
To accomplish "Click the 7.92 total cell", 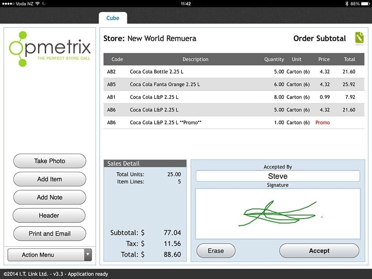I will [350, 97].
